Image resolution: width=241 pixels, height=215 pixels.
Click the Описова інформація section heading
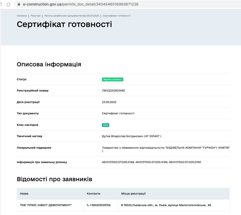pos(49,64)
